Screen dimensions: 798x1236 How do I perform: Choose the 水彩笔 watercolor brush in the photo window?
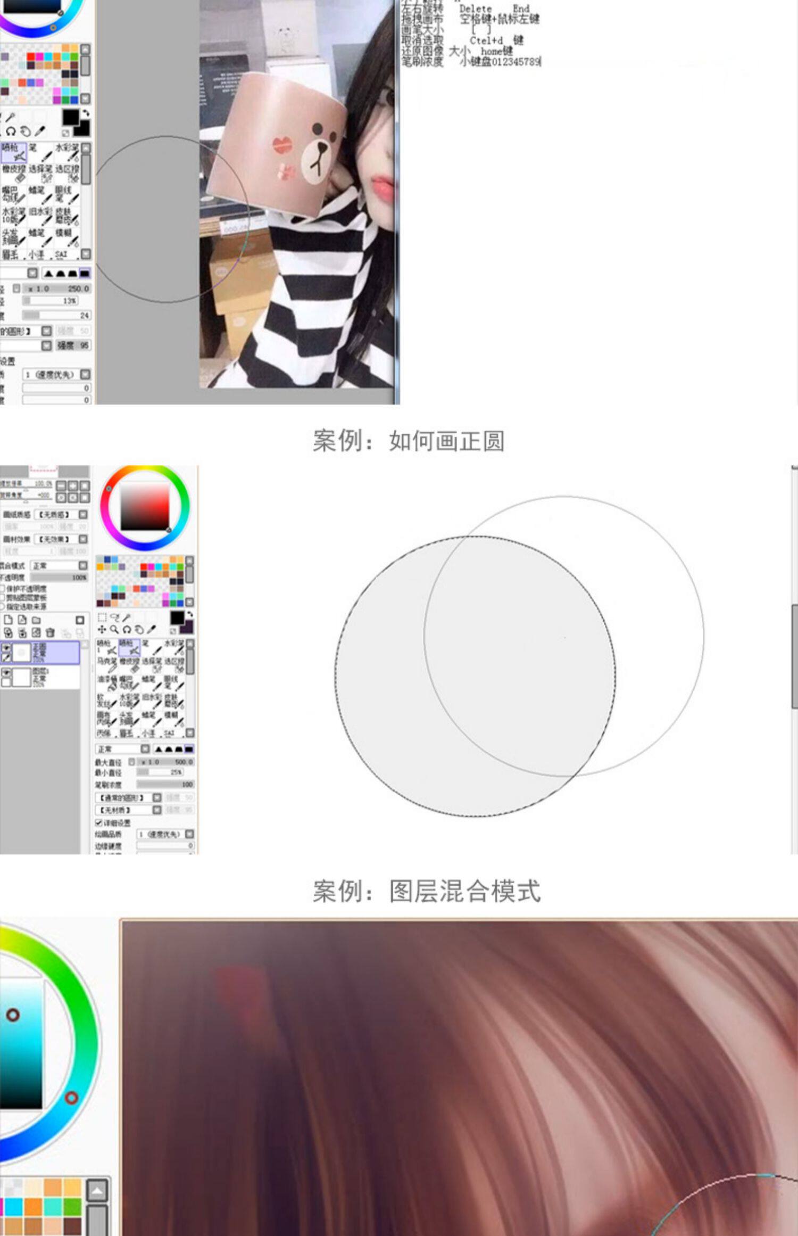[x=68, y=152]
